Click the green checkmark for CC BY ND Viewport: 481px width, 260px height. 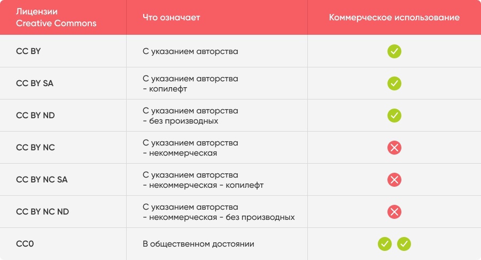coord(394,116)
